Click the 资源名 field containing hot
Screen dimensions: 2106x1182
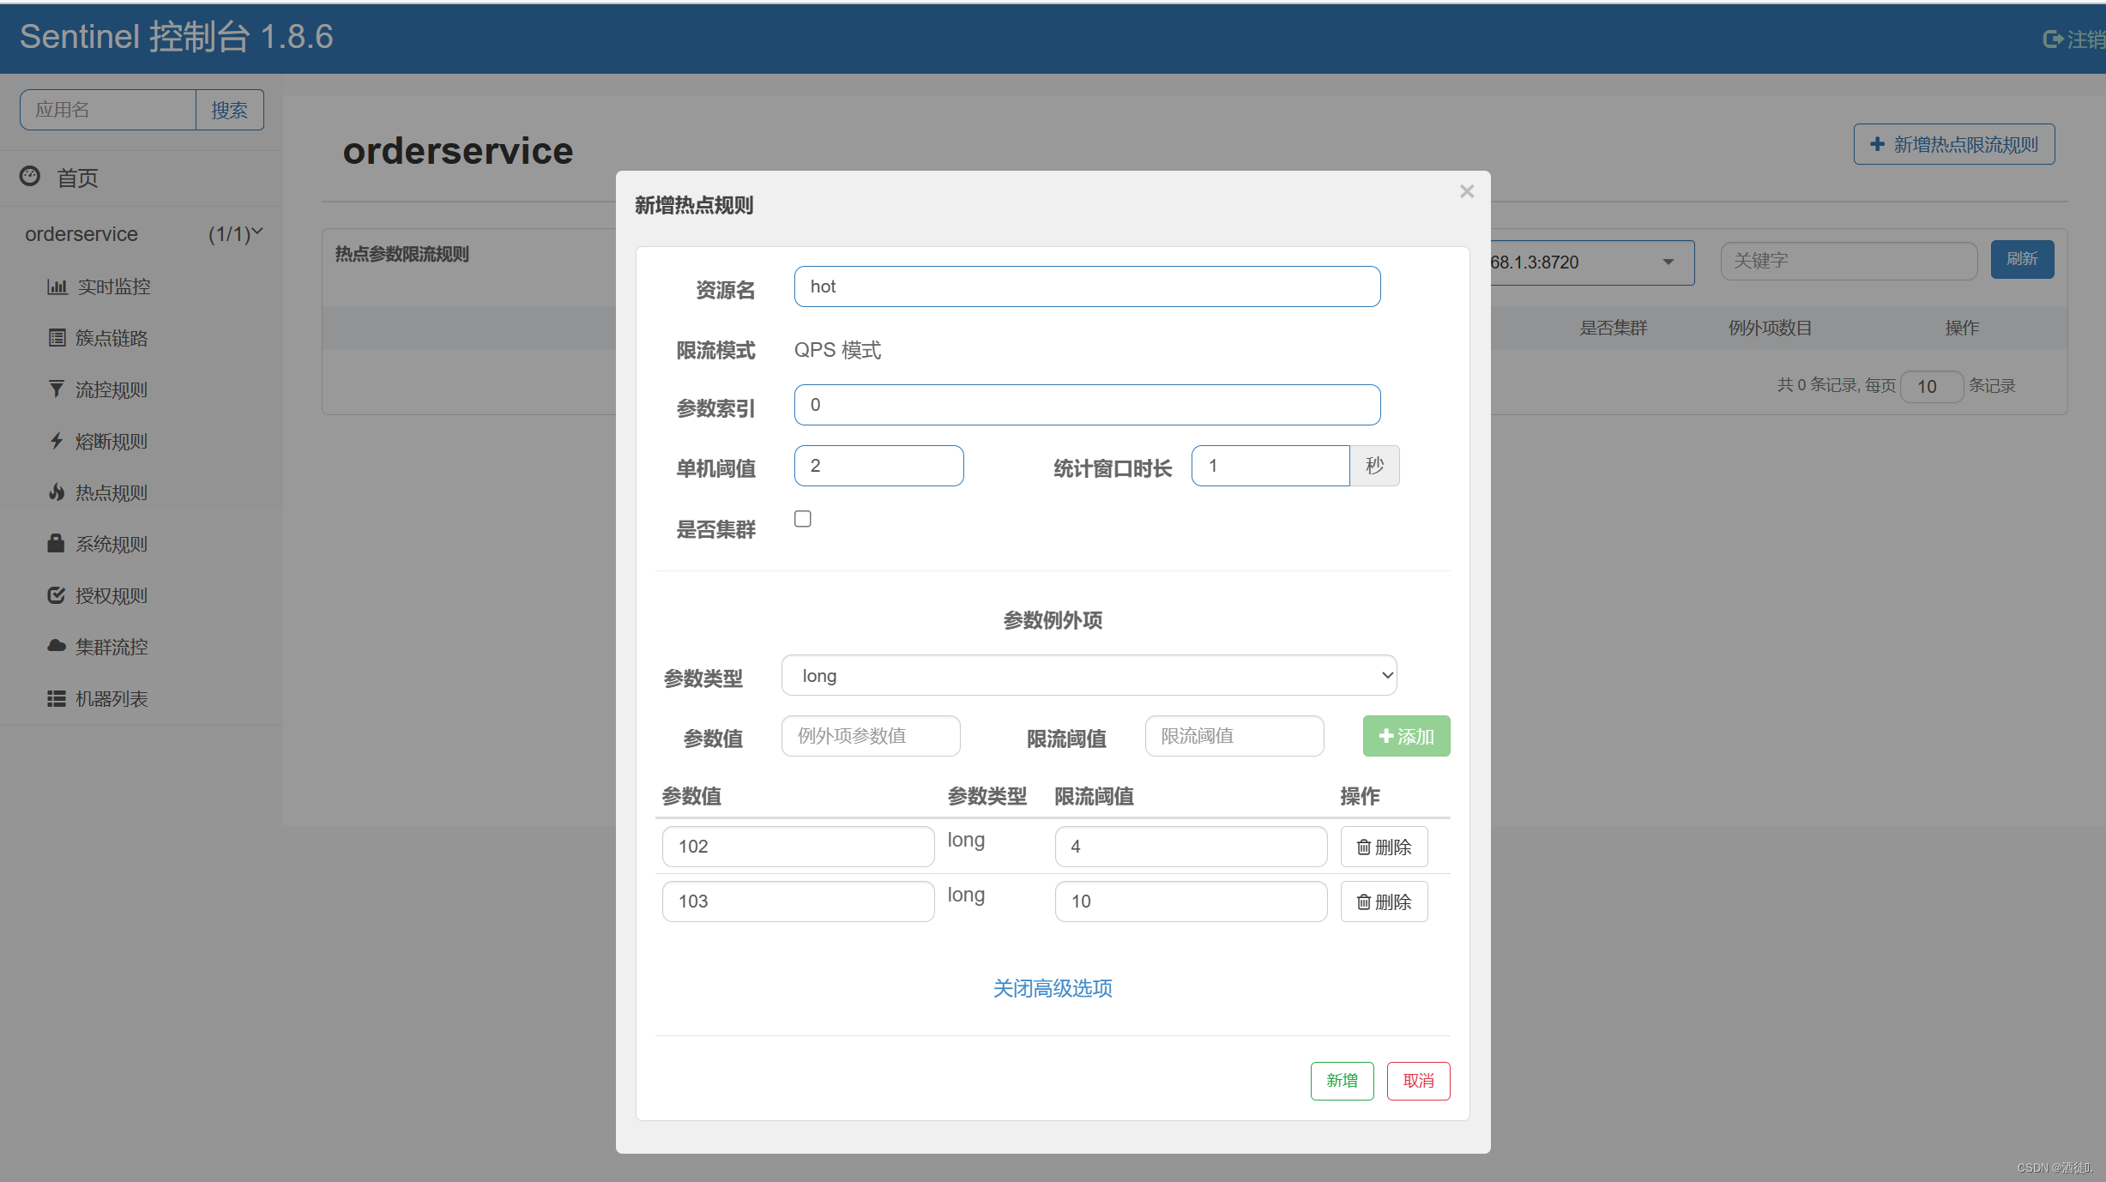(x=1087, y=286)
